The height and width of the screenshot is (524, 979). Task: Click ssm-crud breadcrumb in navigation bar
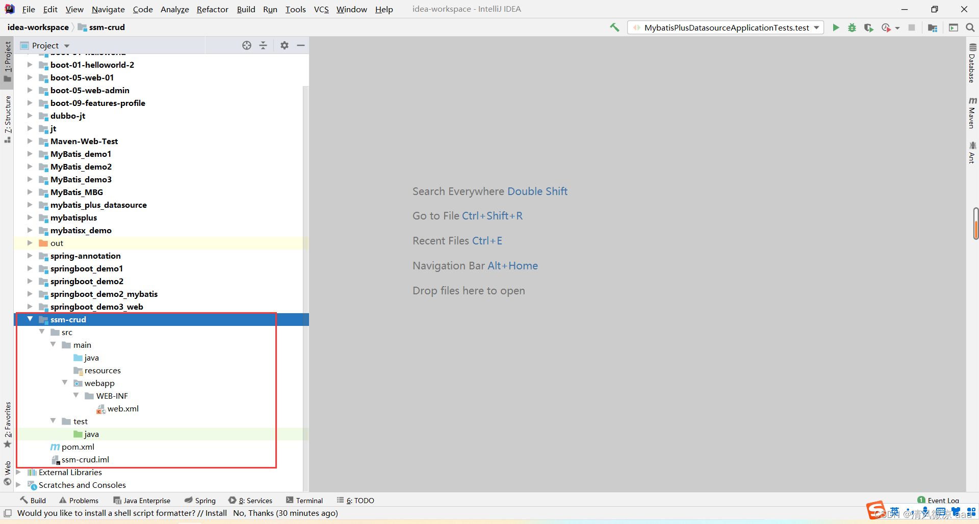[101, 27]
